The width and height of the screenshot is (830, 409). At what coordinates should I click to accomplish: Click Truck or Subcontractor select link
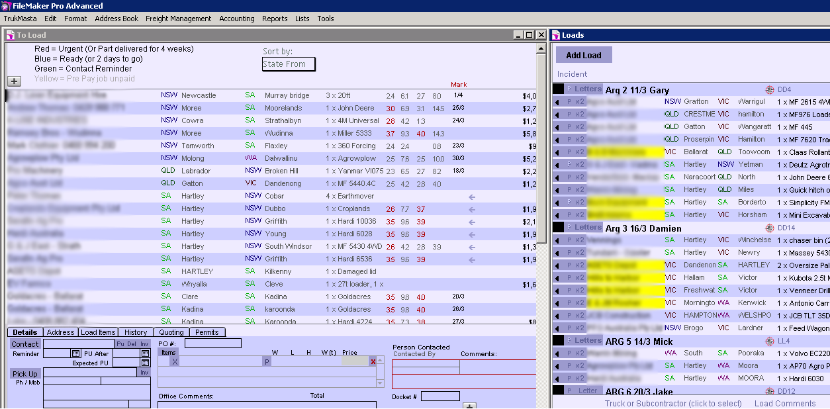point(673,404)
